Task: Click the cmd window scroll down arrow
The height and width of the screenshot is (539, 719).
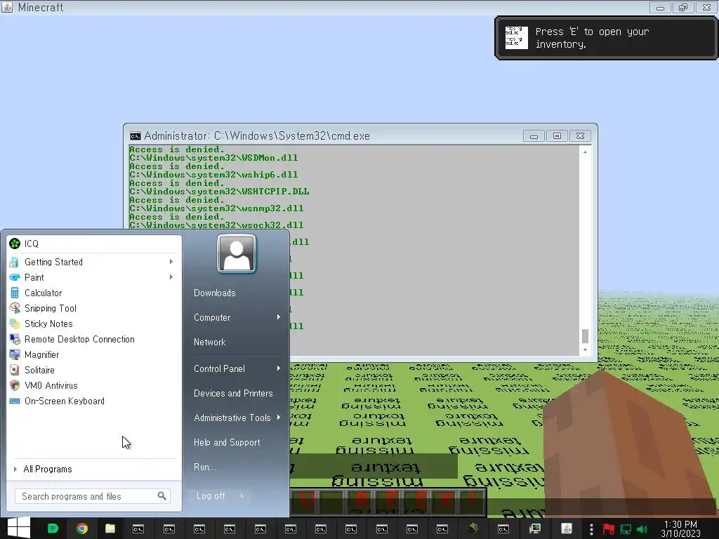Action: [585, 350]
